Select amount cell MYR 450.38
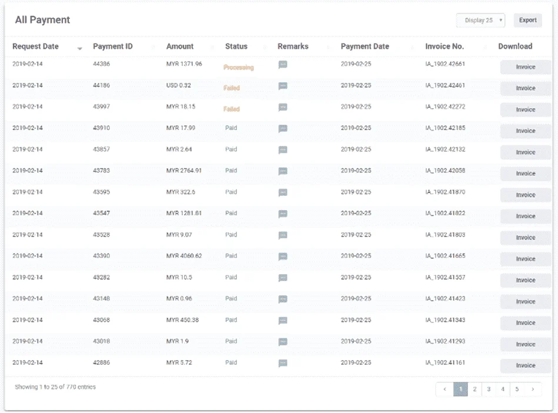The image size is (558, 413). [x=182, y=319]
